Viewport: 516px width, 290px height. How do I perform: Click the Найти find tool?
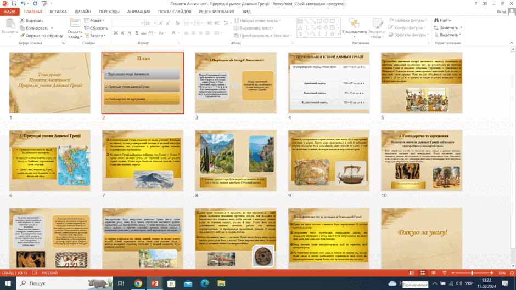click(x=442, y=20)
